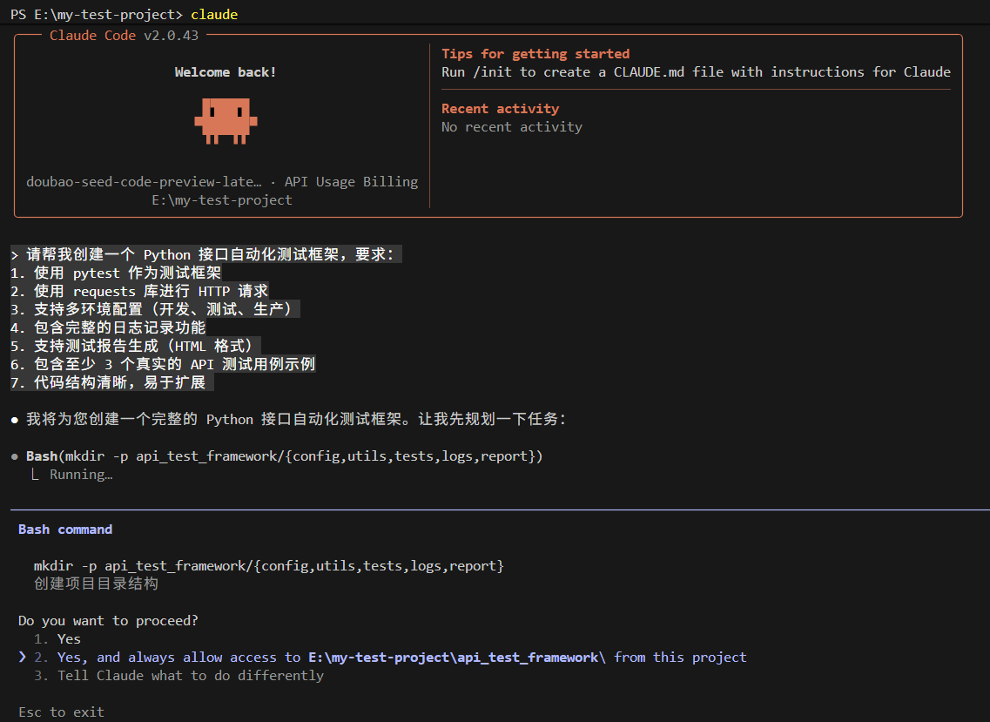Click the white bullet before the assistant reply
990x722 pixels.
coord(16,420)
